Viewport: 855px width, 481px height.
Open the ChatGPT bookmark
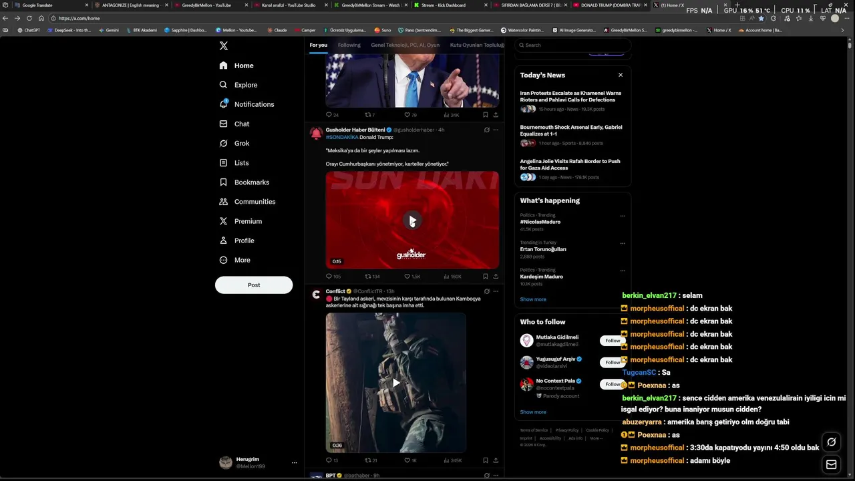[29, 30]
